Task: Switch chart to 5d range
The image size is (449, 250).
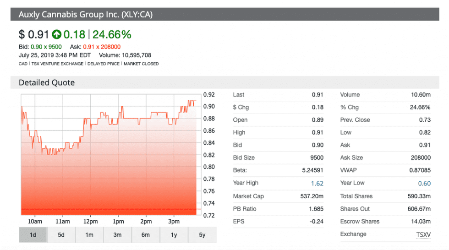Action: (x=61, y=235)
